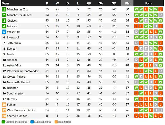Click the Relegation legend label
This screenshot has width=165, height=125.
[64, 122]
